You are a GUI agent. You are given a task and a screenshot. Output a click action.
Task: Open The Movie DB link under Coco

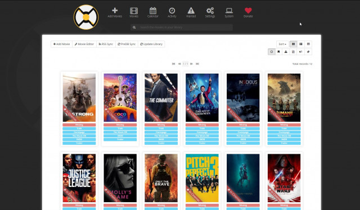pyautogui.click(x=120, y=132)
